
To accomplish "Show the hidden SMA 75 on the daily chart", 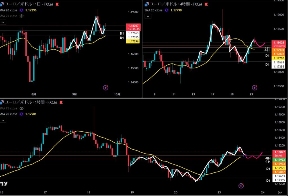I will [x=22, y=16].
